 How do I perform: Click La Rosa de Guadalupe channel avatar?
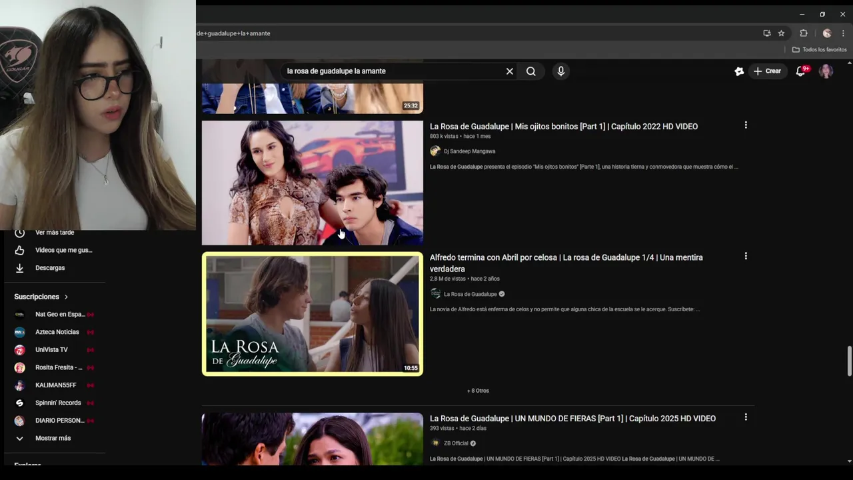435,294
